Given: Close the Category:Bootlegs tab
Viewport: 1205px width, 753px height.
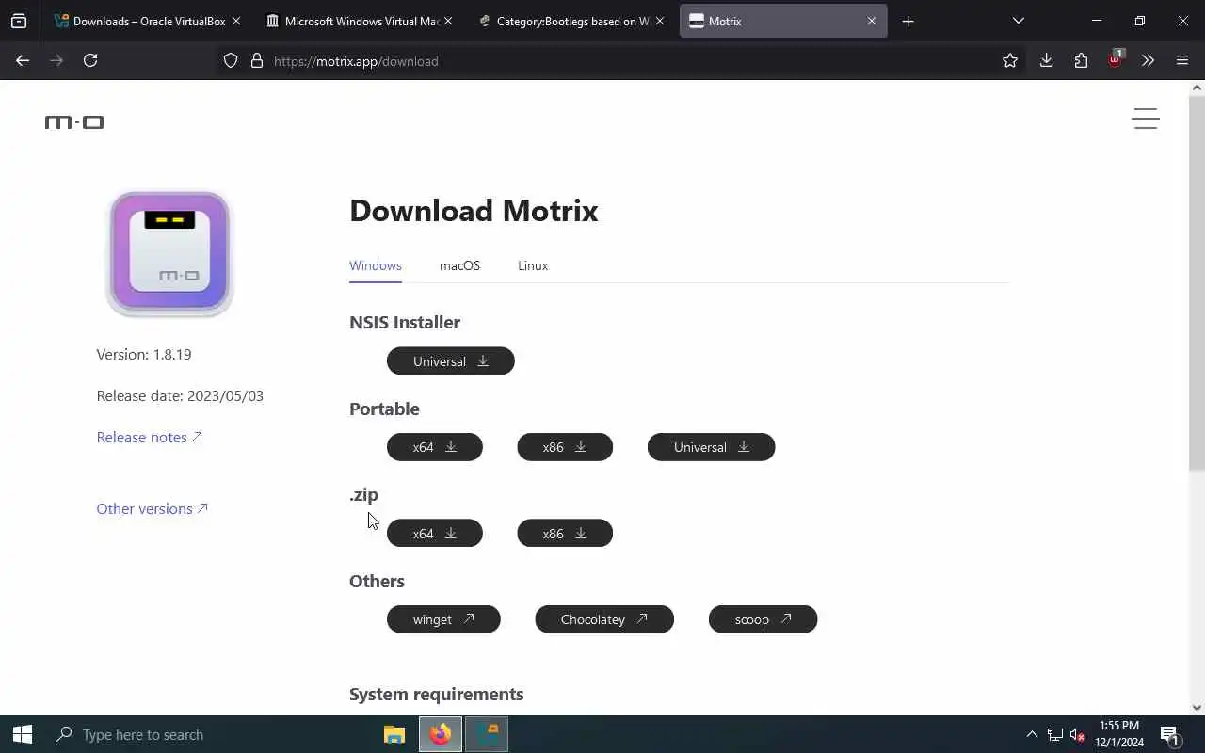Looking at the screenshot, I should 660,21.
